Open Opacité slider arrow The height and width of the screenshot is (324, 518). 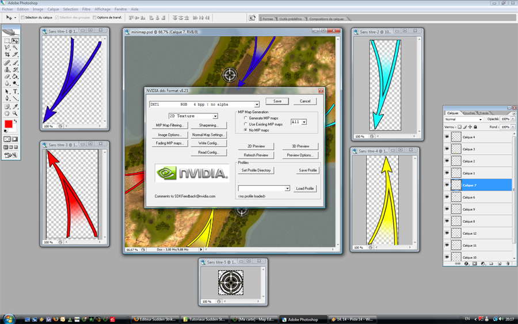[513, 119]
